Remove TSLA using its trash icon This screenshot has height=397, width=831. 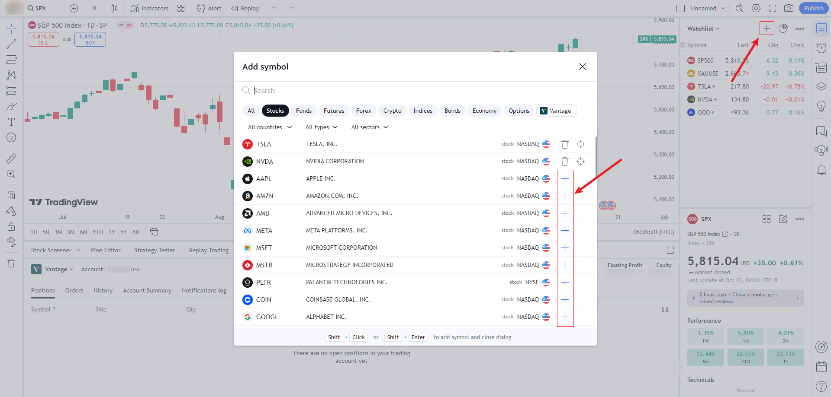(565, 144)
